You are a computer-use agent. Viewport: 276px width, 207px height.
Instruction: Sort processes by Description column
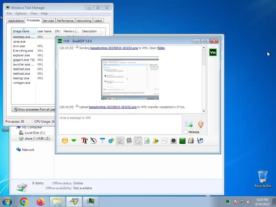pyautogui.click(x=91, y=31)
